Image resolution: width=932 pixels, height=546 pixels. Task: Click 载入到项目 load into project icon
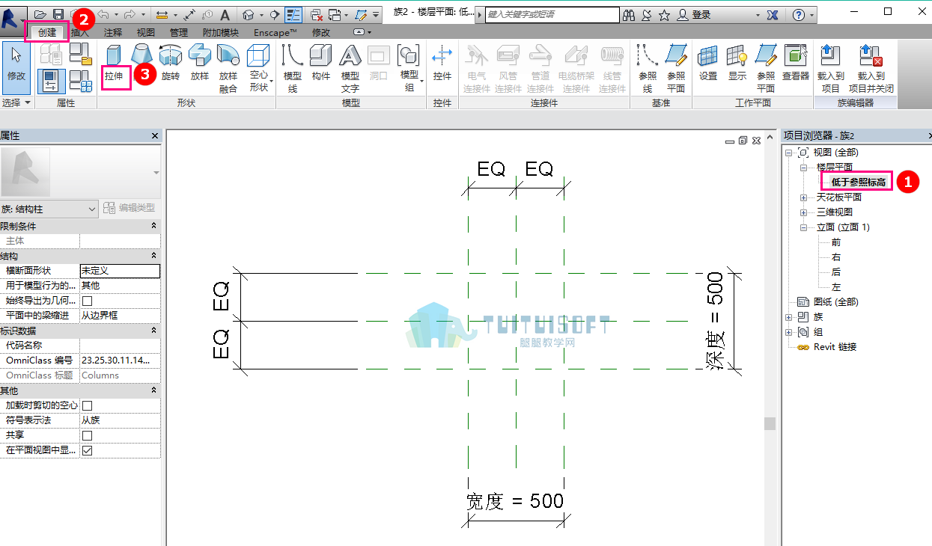pyautogui.click(x=830, y=69)
